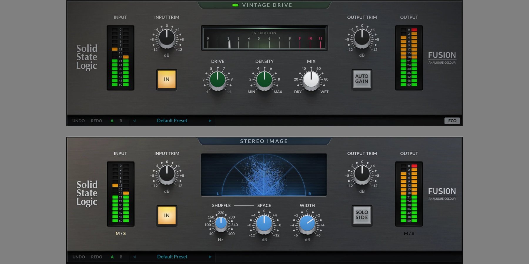Screen dimensions: 529x264
Task: Select preset slot B in Stereo Image
Action: 121,257
